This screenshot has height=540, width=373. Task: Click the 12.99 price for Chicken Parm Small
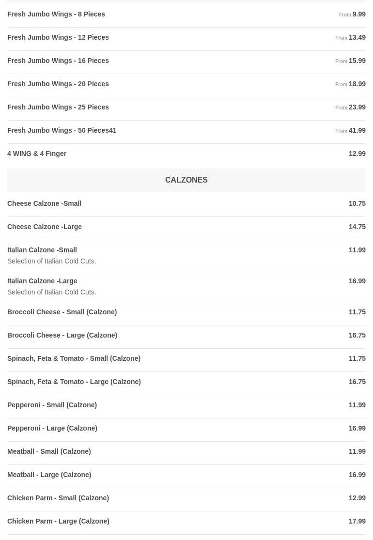point(357,498)
